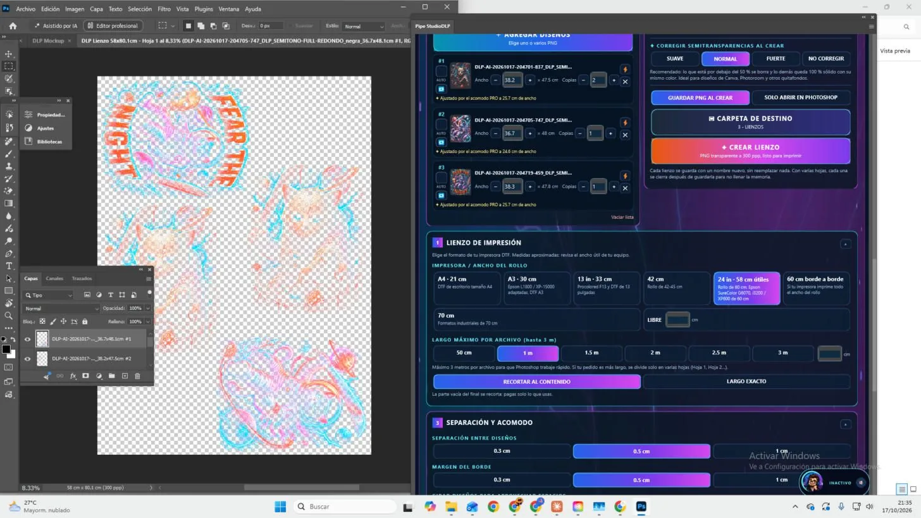
Task: Toggle visibility of layer 38.2x47.5cm #2
Action: click(x=27, y=359)
